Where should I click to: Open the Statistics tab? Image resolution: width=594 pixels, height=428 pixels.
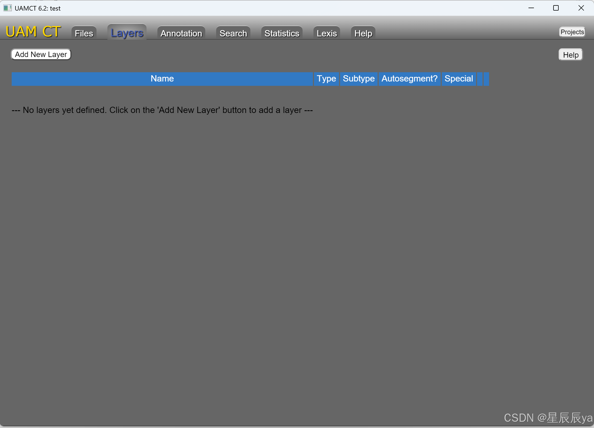281,33
